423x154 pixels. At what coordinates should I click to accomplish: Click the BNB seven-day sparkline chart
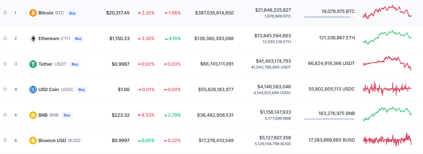coord(387,115)
